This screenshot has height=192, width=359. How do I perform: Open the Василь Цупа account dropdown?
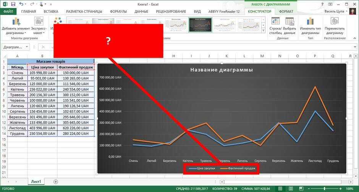click(x=336, y=11)
